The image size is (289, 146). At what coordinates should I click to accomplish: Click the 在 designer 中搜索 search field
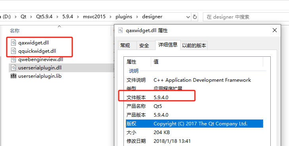point(246,17)
